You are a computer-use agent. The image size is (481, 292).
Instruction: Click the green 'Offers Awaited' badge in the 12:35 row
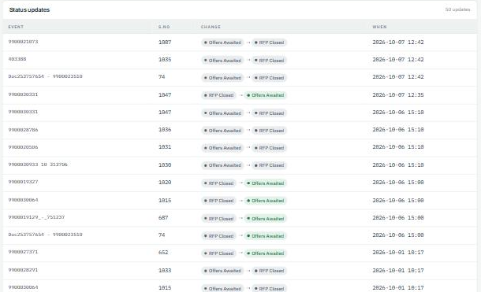coord(266,95)
